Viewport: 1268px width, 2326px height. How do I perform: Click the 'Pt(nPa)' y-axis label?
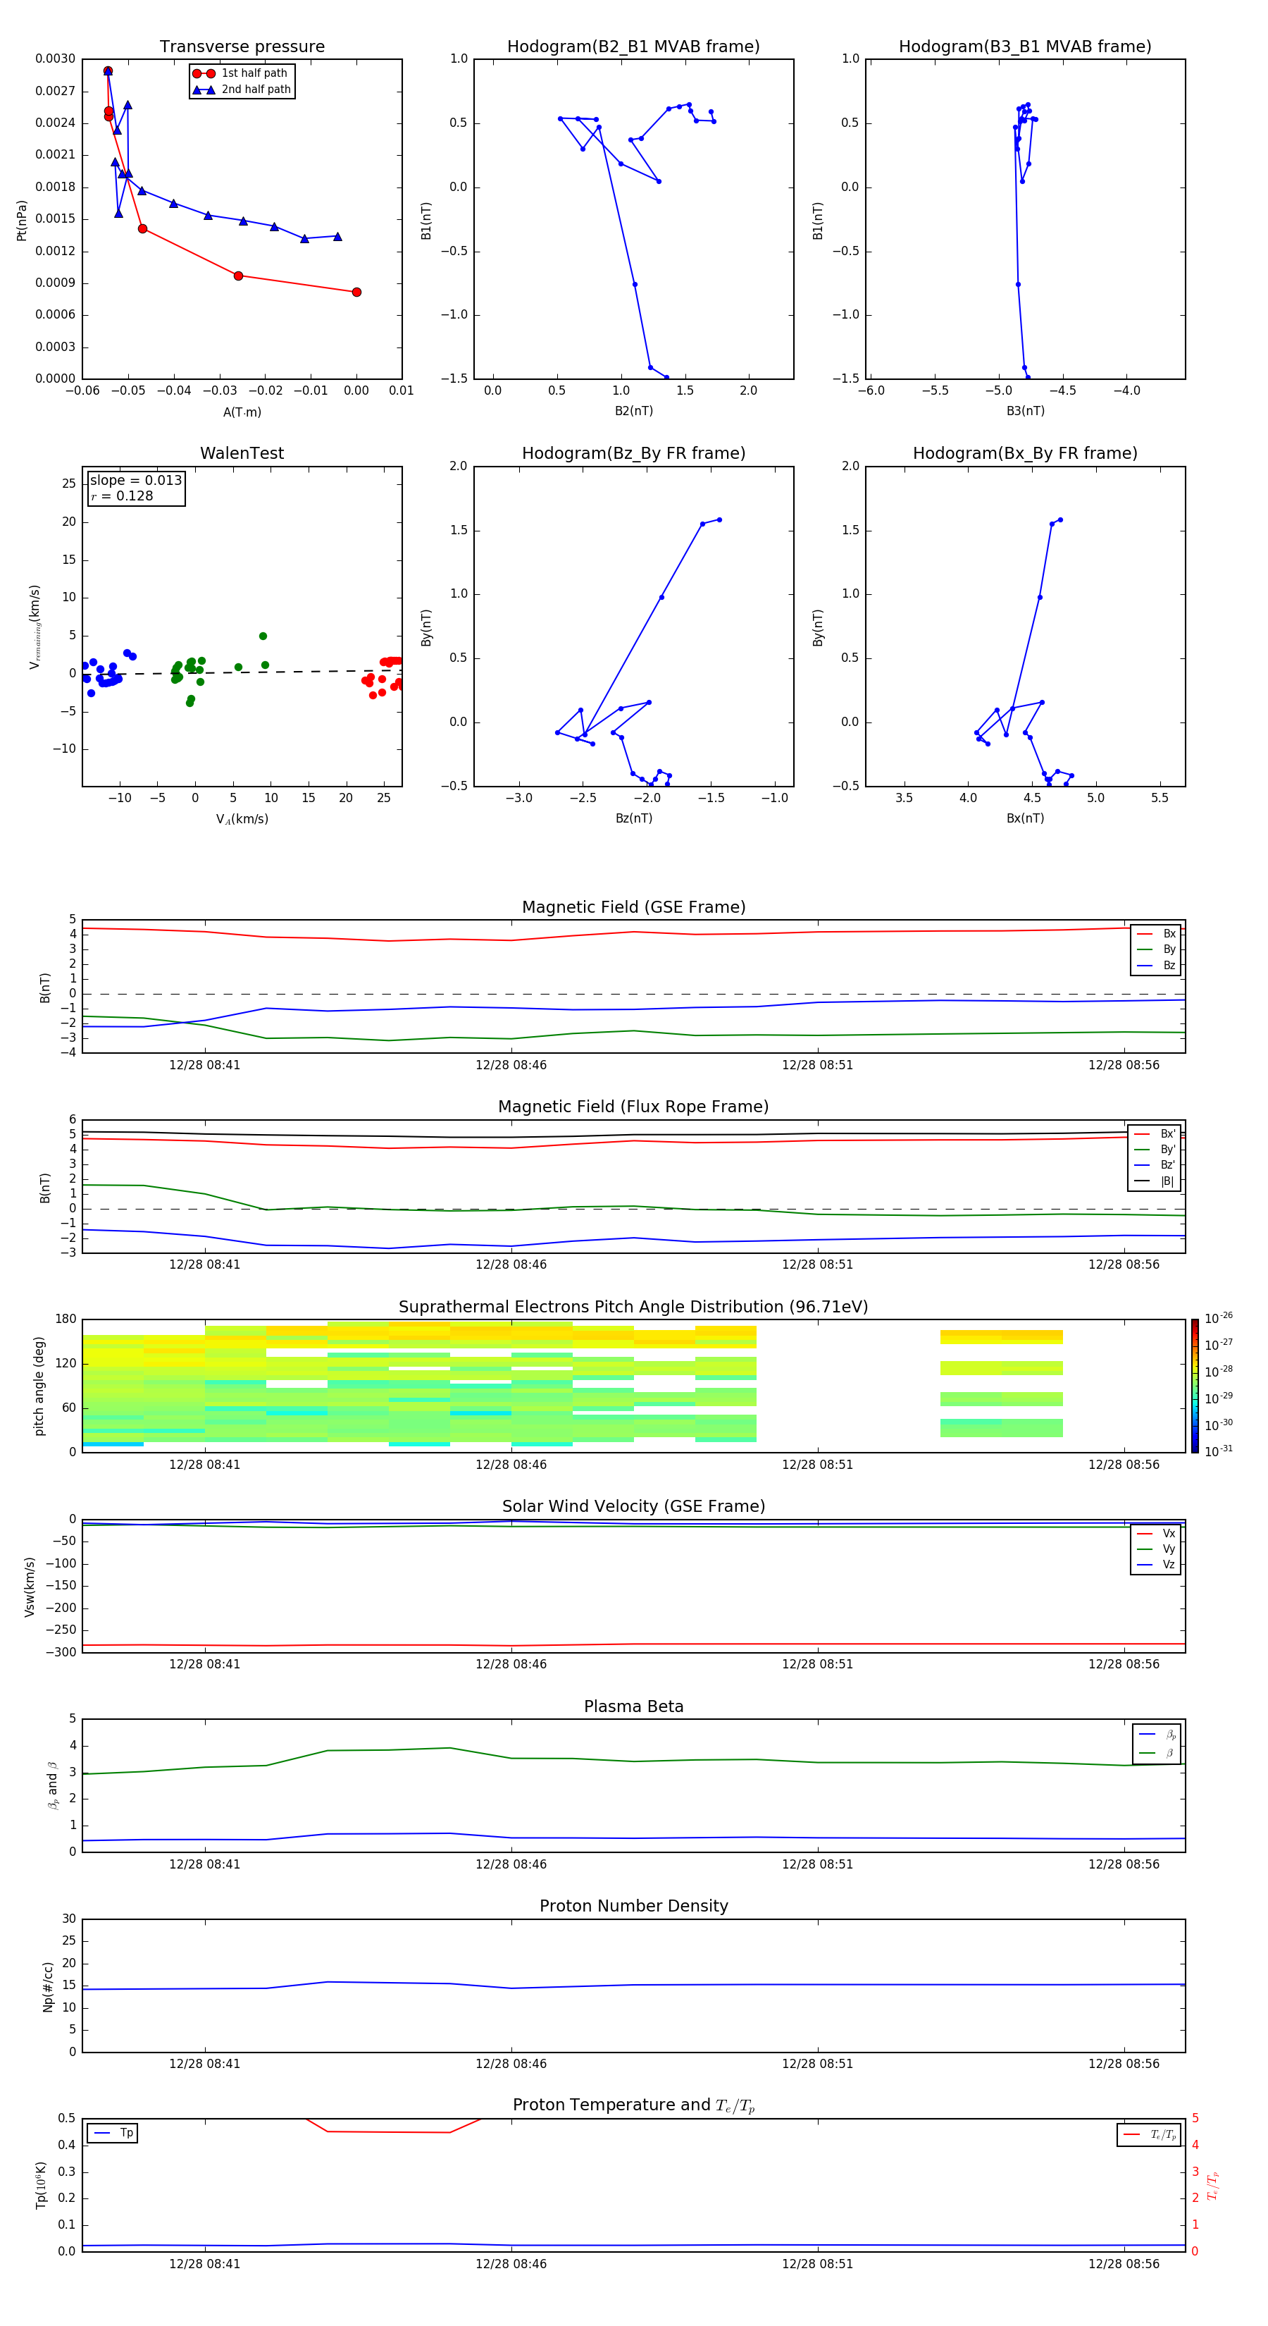pos(22,221)
